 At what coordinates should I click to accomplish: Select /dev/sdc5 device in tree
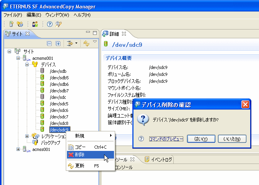coord(59,104)
